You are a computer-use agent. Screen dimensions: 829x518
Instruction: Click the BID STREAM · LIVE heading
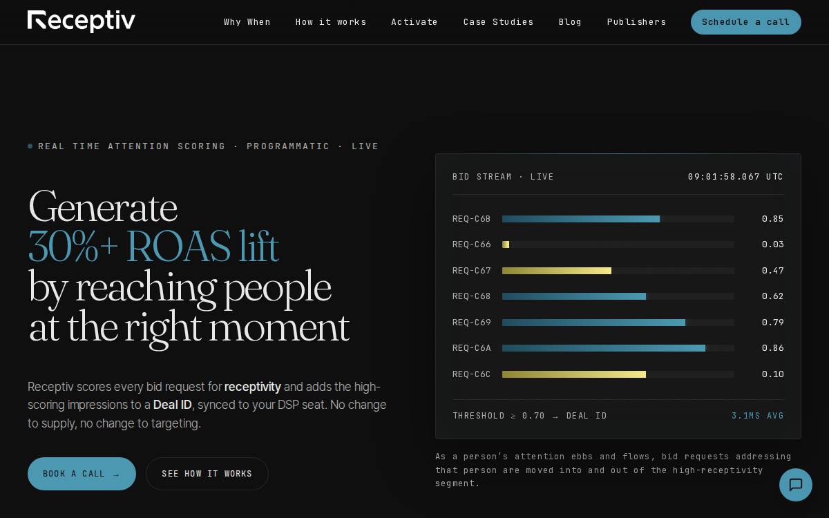coord(503,177)
